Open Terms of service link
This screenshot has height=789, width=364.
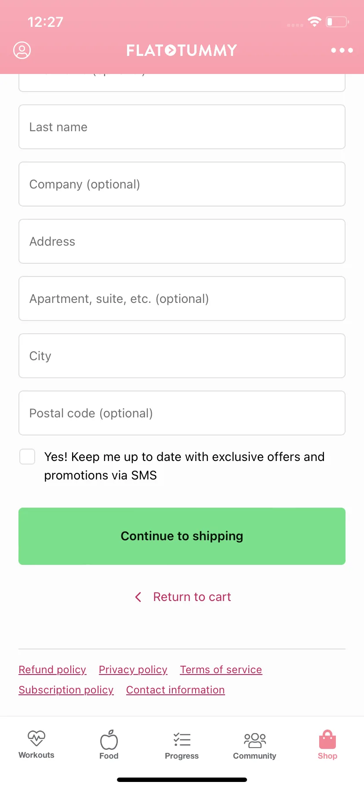coord(221,670)
